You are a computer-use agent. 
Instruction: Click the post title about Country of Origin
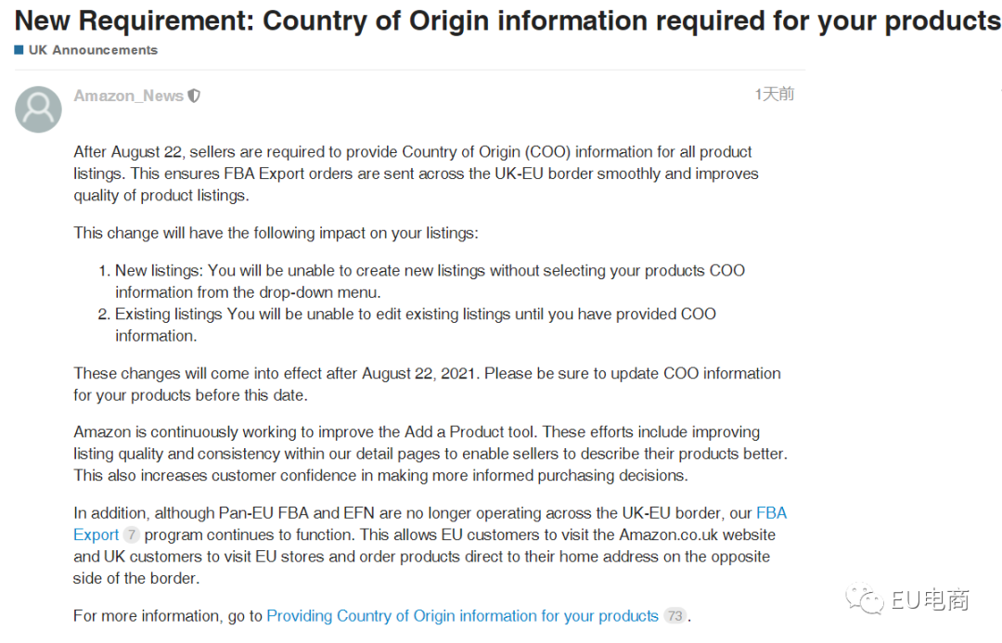point(507,20)
